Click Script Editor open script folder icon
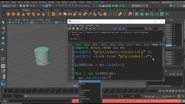 (70, 29)
